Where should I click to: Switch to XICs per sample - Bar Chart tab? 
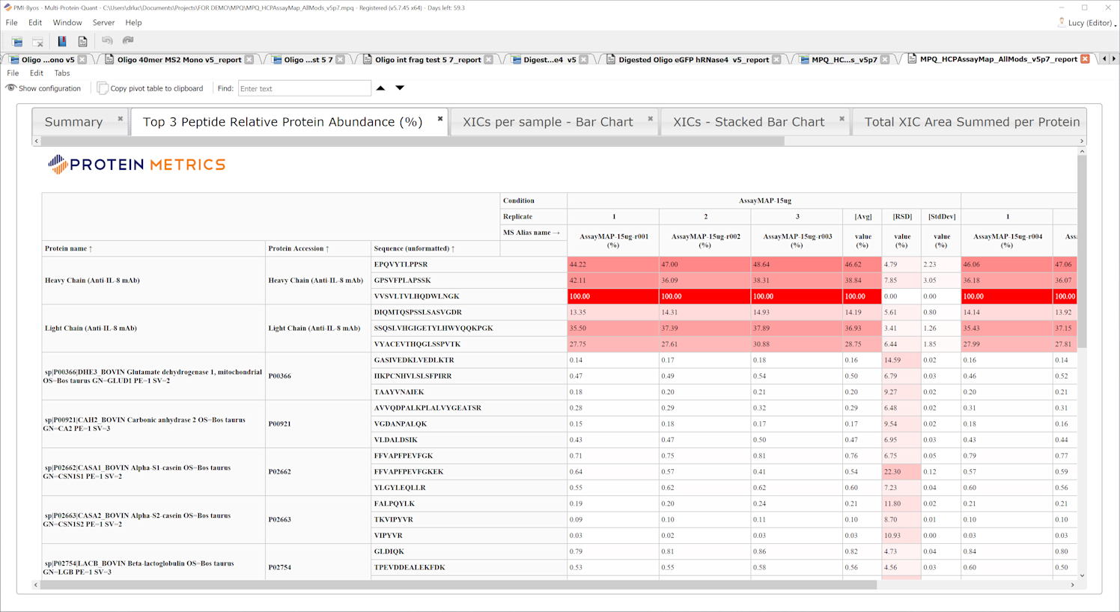(x=547, y=122)
